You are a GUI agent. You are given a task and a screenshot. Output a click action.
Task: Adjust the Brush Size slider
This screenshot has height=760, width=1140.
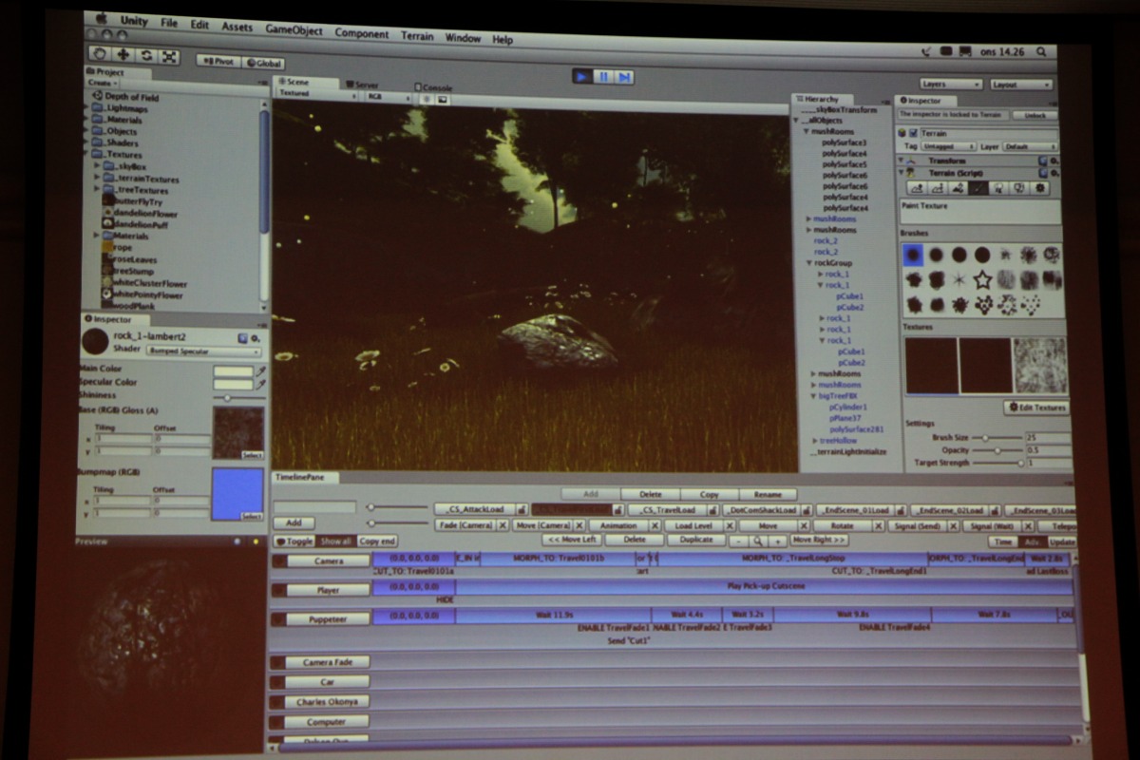tap(986, 438)
